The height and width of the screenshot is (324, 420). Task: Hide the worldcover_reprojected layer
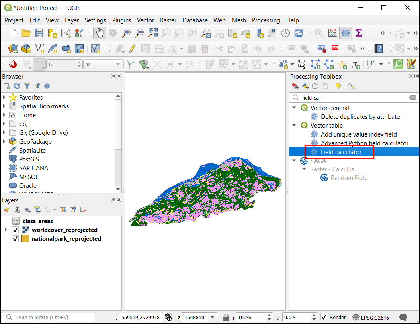click(x=16, y=230)
